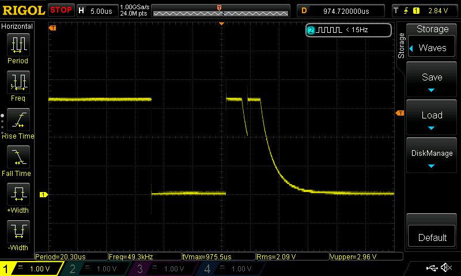The height and width of the screenshot is (276, 461).
Task: Open the Save submenu
Action: pyautogui.click(x=432, y=80)
